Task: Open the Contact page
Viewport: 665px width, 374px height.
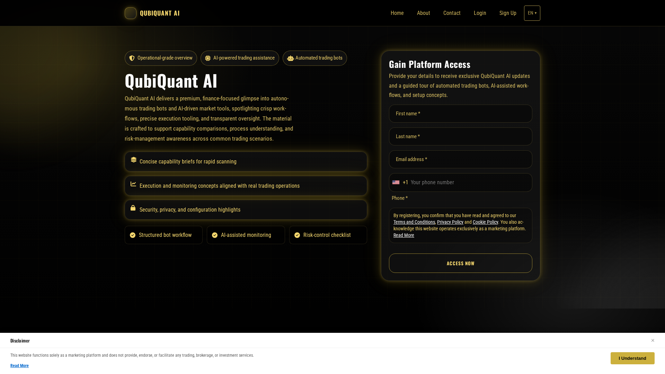Action: point(452,13)
